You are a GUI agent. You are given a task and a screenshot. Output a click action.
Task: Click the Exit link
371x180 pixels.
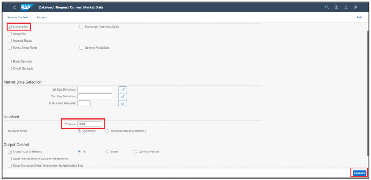[x=359, y=17]
